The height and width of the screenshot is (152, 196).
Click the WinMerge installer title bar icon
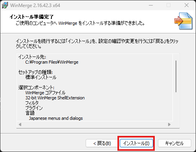tap(5, 5)
